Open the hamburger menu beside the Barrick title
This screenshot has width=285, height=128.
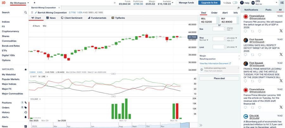point(32,13)
